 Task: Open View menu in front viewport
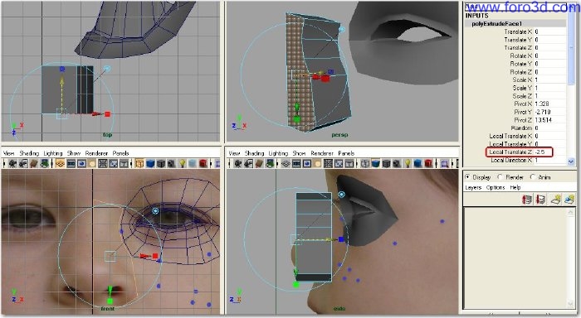pyautogui.click(x=9, y=153)
